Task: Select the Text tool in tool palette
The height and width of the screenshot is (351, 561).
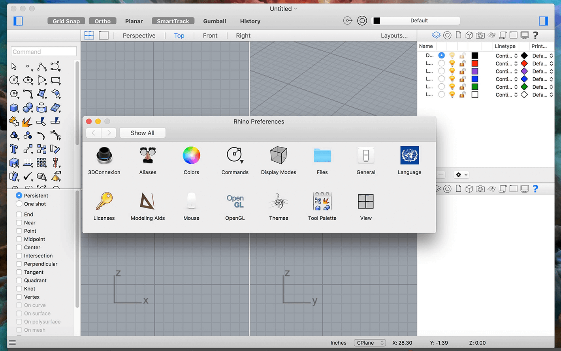Action: [x=14, y=149]
